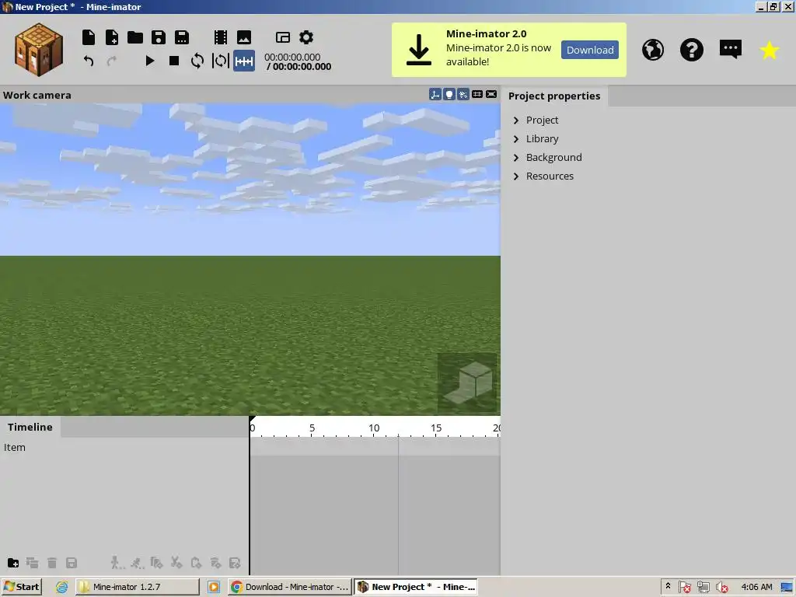Show hidden system tray icons
The height and width of the screenshot is (597, 796).
click(668, 586)
